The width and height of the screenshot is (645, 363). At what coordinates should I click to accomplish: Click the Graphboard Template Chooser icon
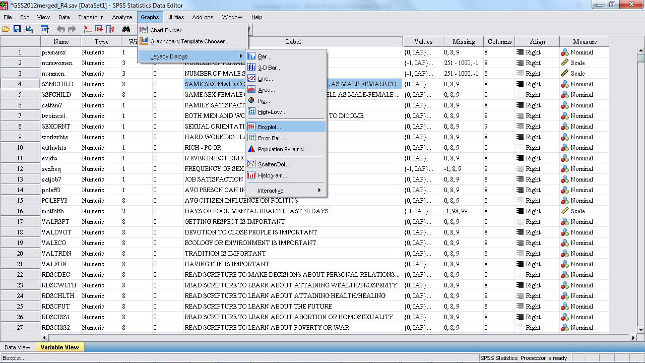[x=144, y=41]
